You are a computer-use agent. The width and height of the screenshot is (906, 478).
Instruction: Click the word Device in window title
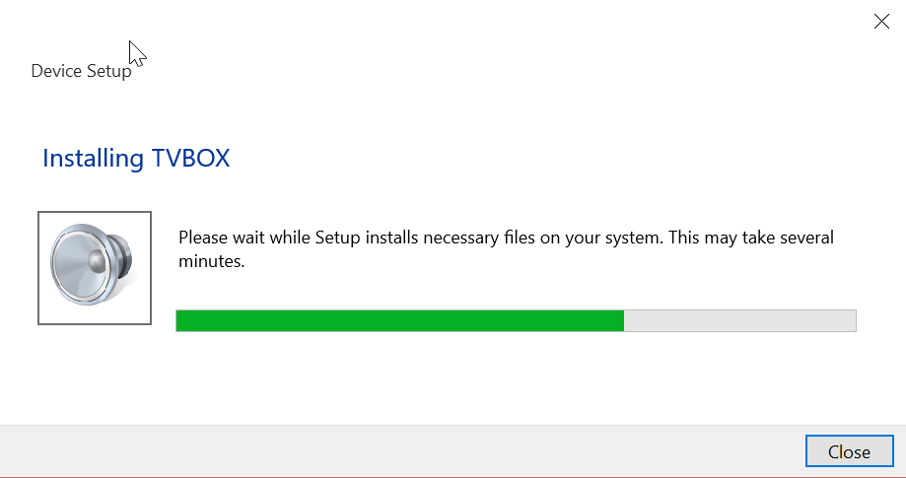click(56, 71)
